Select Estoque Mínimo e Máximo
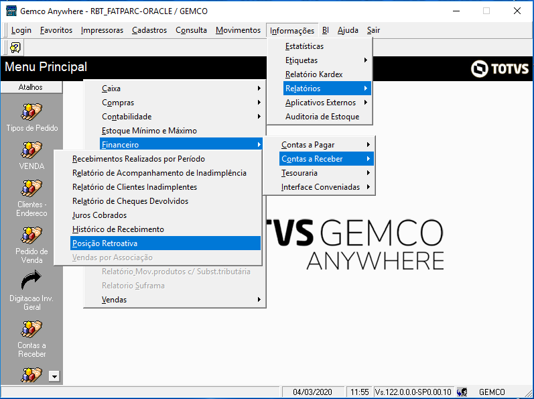The width and height of the screenshot is (534, 399). click(182, 131)
